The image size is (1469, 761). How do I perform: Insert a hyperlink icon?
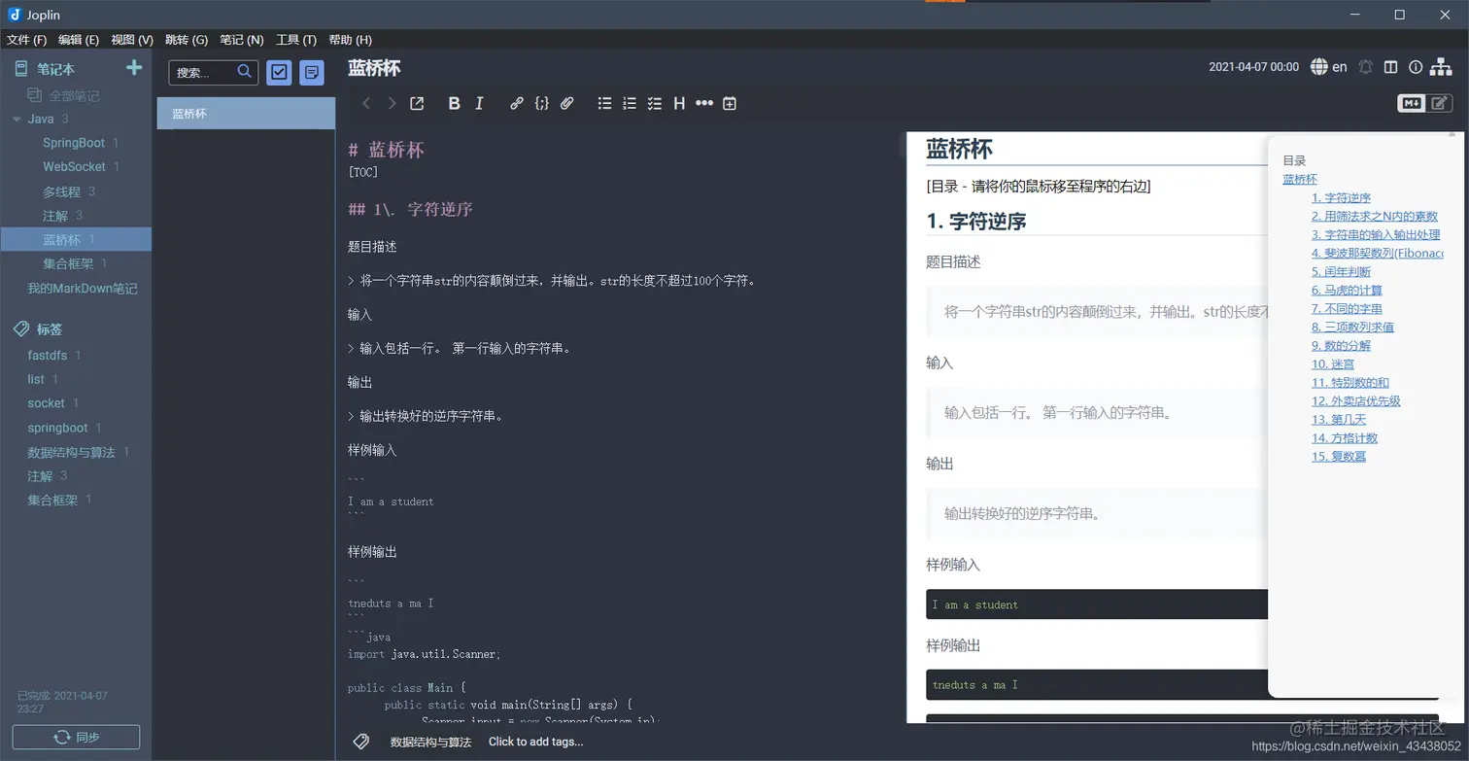tap(517, 103)
